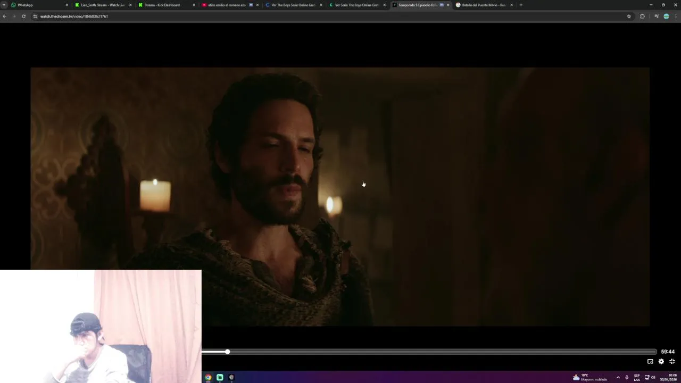Viewport: 681px width, 383px height.
Task: Reload the current page
Action: (x=23, y=16)
